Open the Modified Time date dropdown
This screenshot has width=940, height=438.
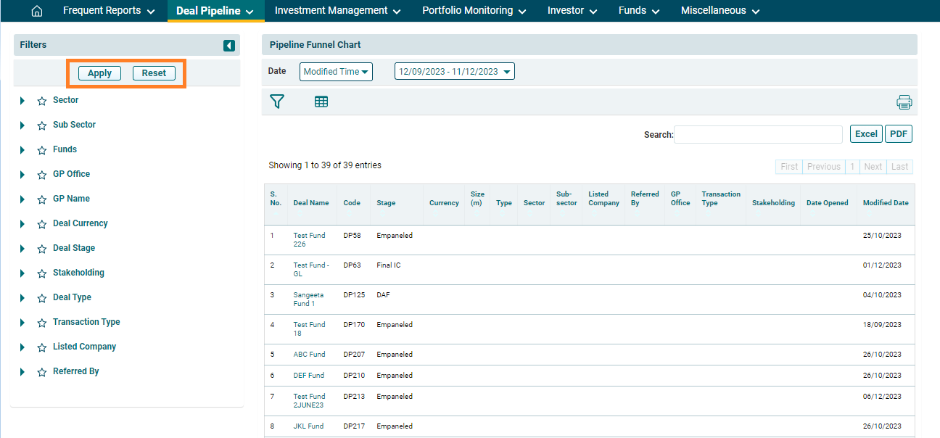tap(336, 72)
